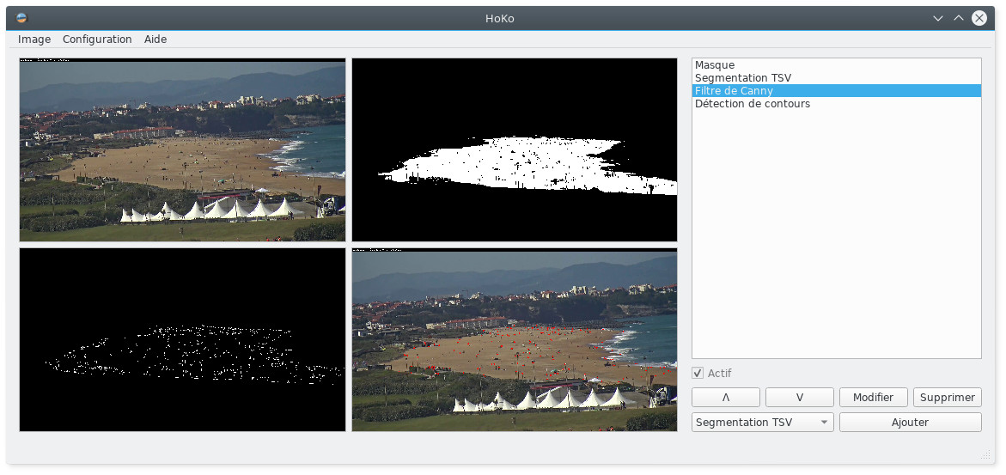Open the Configuration menu
This screenshot has width=1006, height=475.
(x=97, y=40)
